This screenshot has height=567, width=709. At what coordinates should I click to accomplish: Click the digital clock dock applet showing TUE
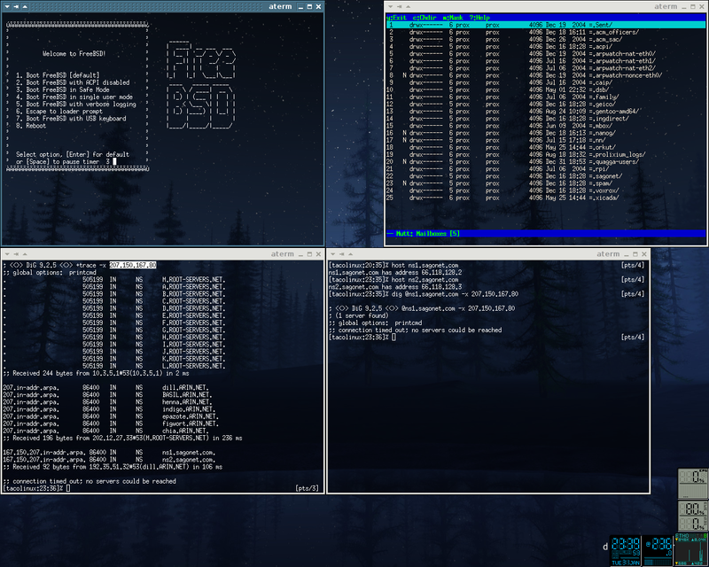point(626,550)
